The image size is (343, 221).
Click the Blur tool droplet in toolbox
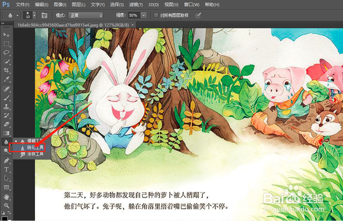point(6,142)
